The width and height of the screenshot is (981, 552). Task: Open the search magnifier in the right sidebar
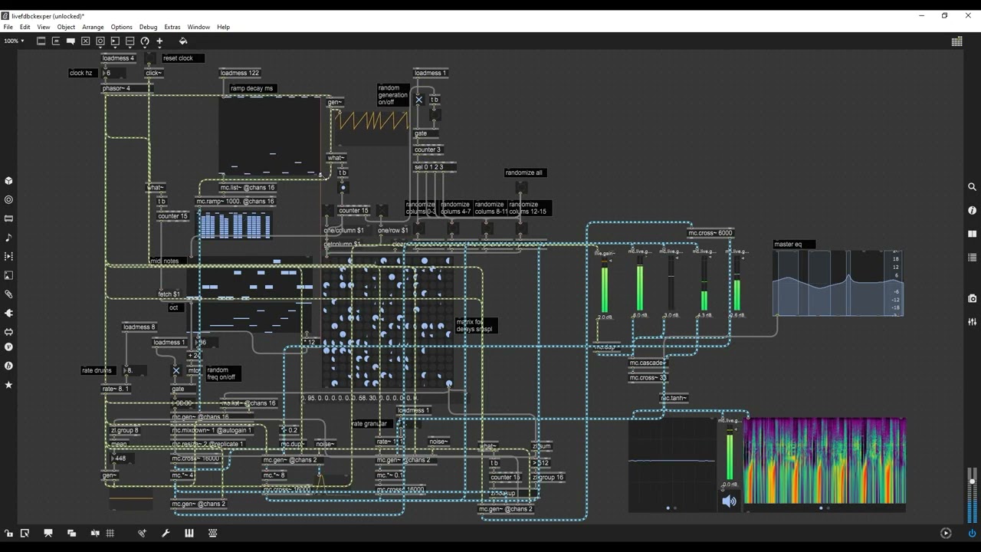pyautogui.click(x=972, y=187)
